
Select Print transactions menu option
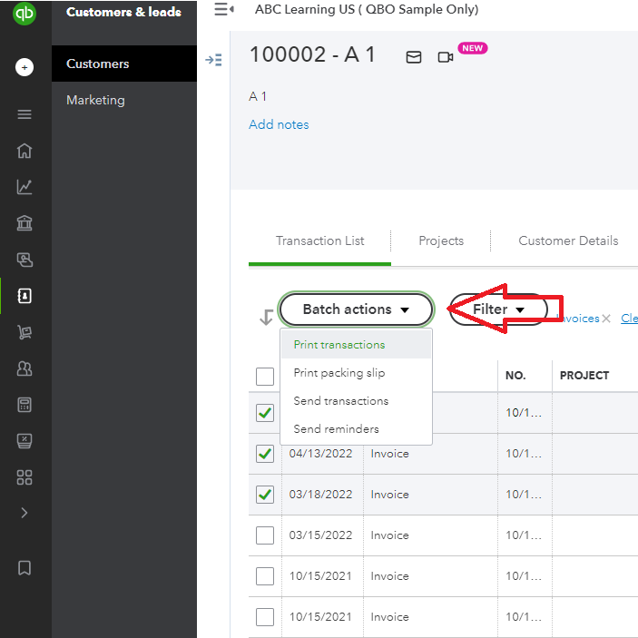coord(339,345)
